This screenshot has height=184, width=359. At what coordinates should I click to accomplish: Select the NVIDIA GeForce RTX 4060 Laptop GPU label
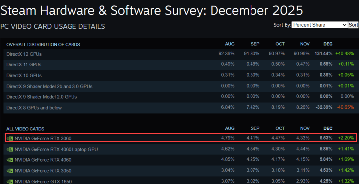coord(56,149)
